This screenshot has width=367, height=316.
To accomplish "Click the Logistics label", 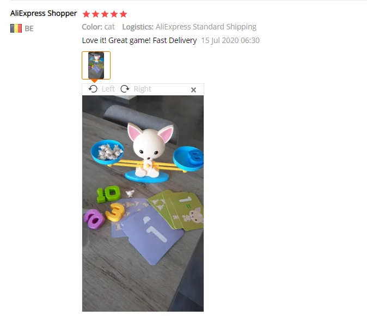I will pos(138,27).
